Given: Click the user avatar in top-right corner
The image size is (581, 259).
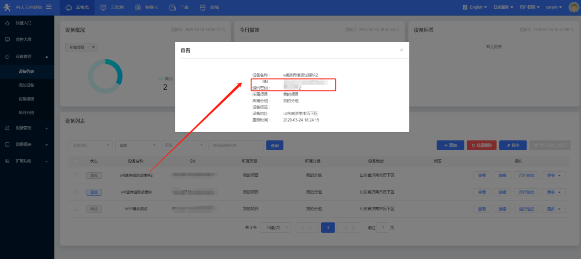Looking at the screenshot, I should pos(574,7).
